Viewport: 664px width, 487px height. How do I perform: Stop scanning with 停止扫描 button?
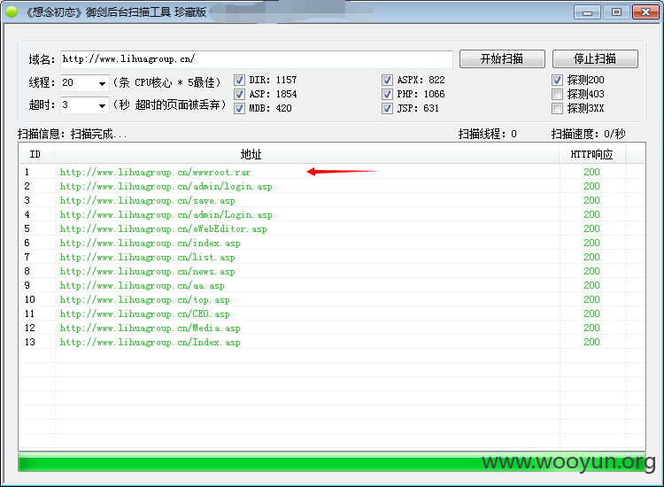[x=595, y=58]
